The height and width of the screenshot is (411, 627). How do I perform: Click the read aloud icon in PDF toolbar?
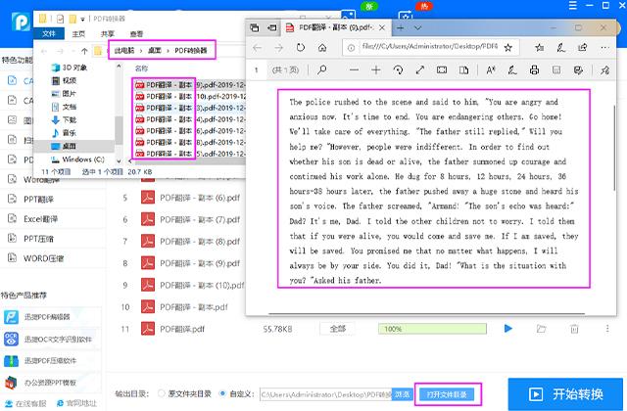coord(491,70)
